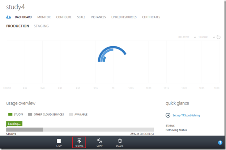
Task: Expand the Relative dropdown
Action: pyautogui.click(x=187, y=37)
